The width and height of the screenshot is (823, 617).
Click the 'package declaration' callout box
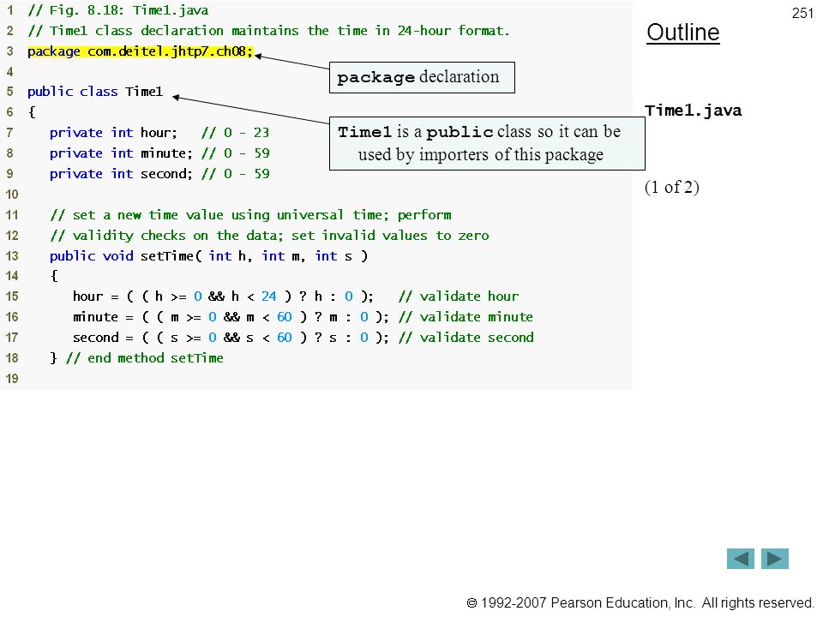coord(422,78)
